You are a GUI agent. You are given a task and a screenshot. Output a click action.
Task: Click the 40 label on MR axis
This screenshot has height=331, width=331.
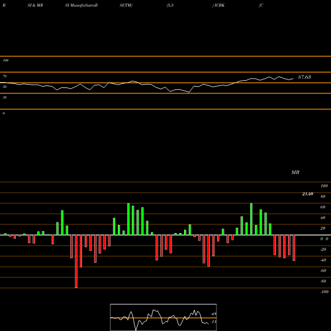pyautogui.click(x=323, y=218)
